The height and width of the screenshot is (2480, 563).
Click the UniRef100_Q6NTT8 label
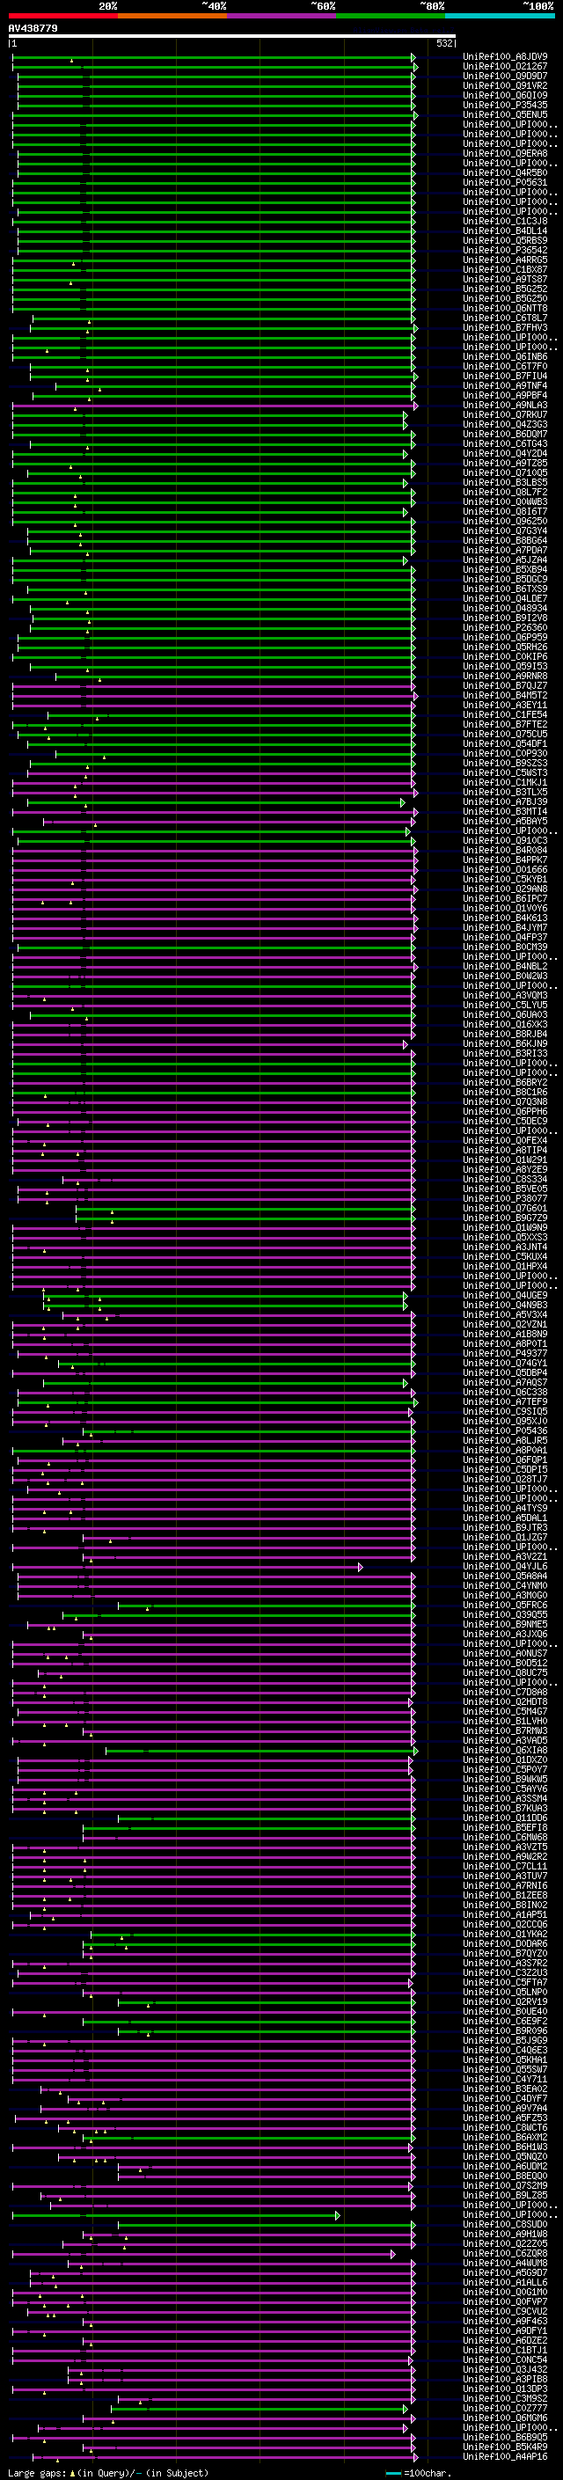pos(505,308)
